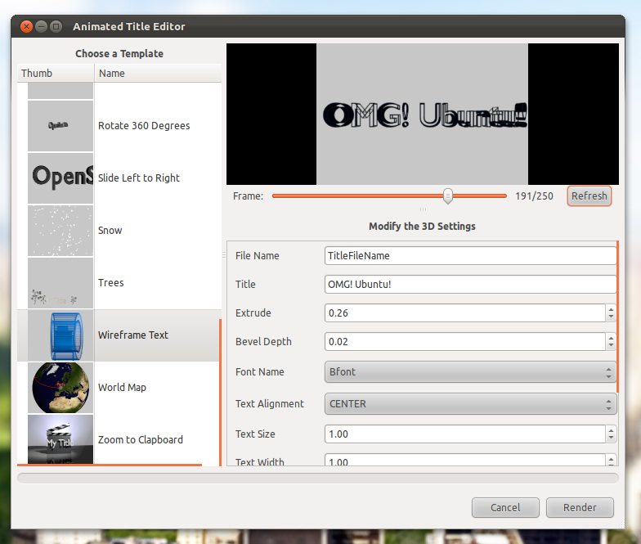
Task: Select the Rotate 360 Degrees template
Action: 144,126
